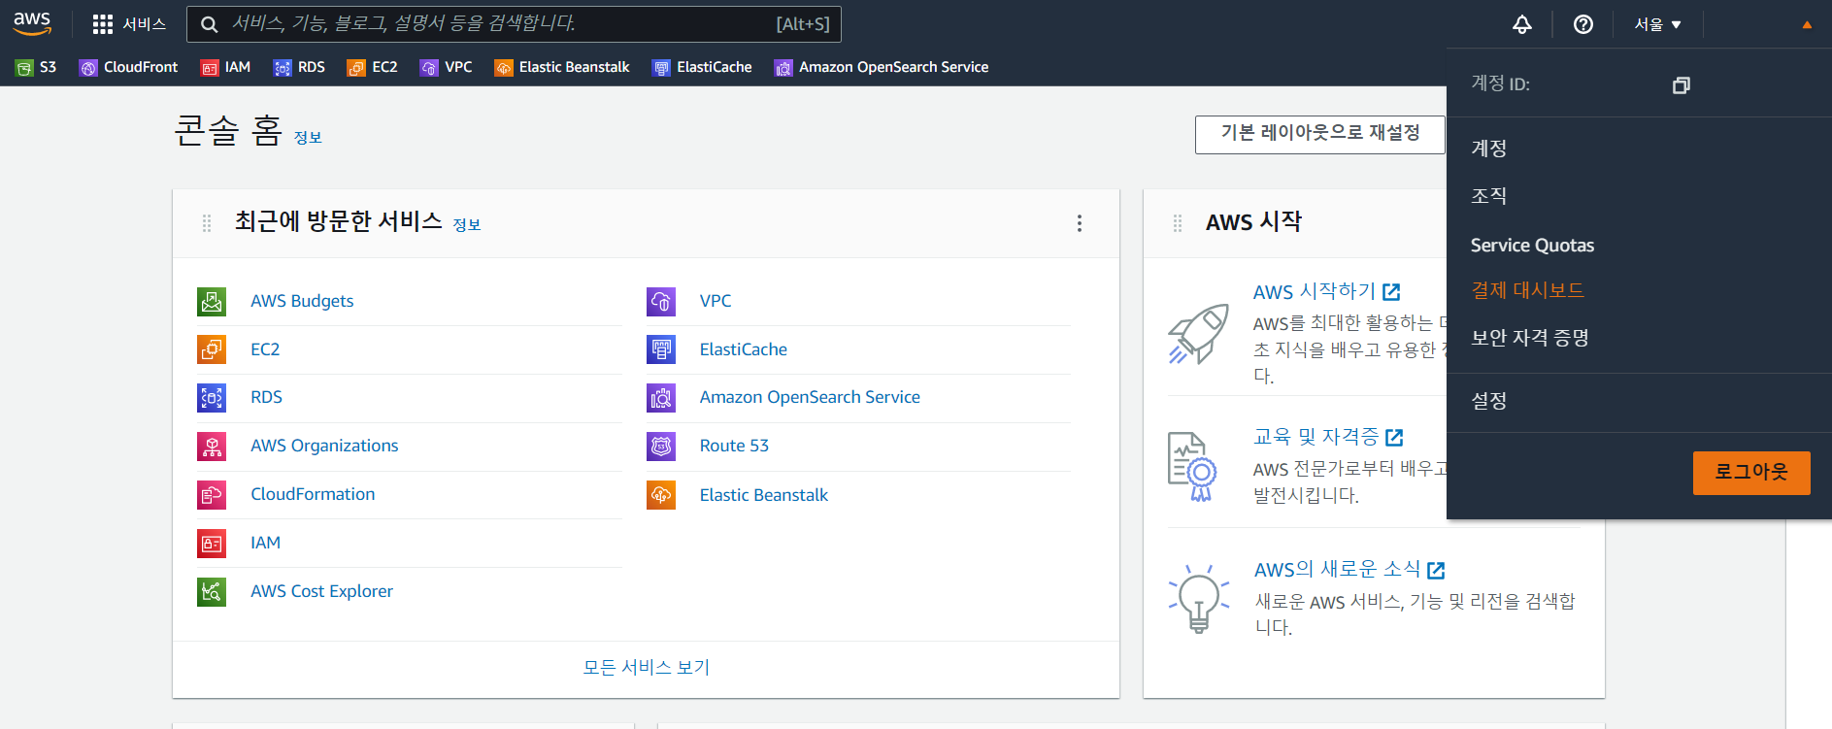Open the ElastiCache link in recently visited
Screen dimensions: 1832x729
coord(744,349)
